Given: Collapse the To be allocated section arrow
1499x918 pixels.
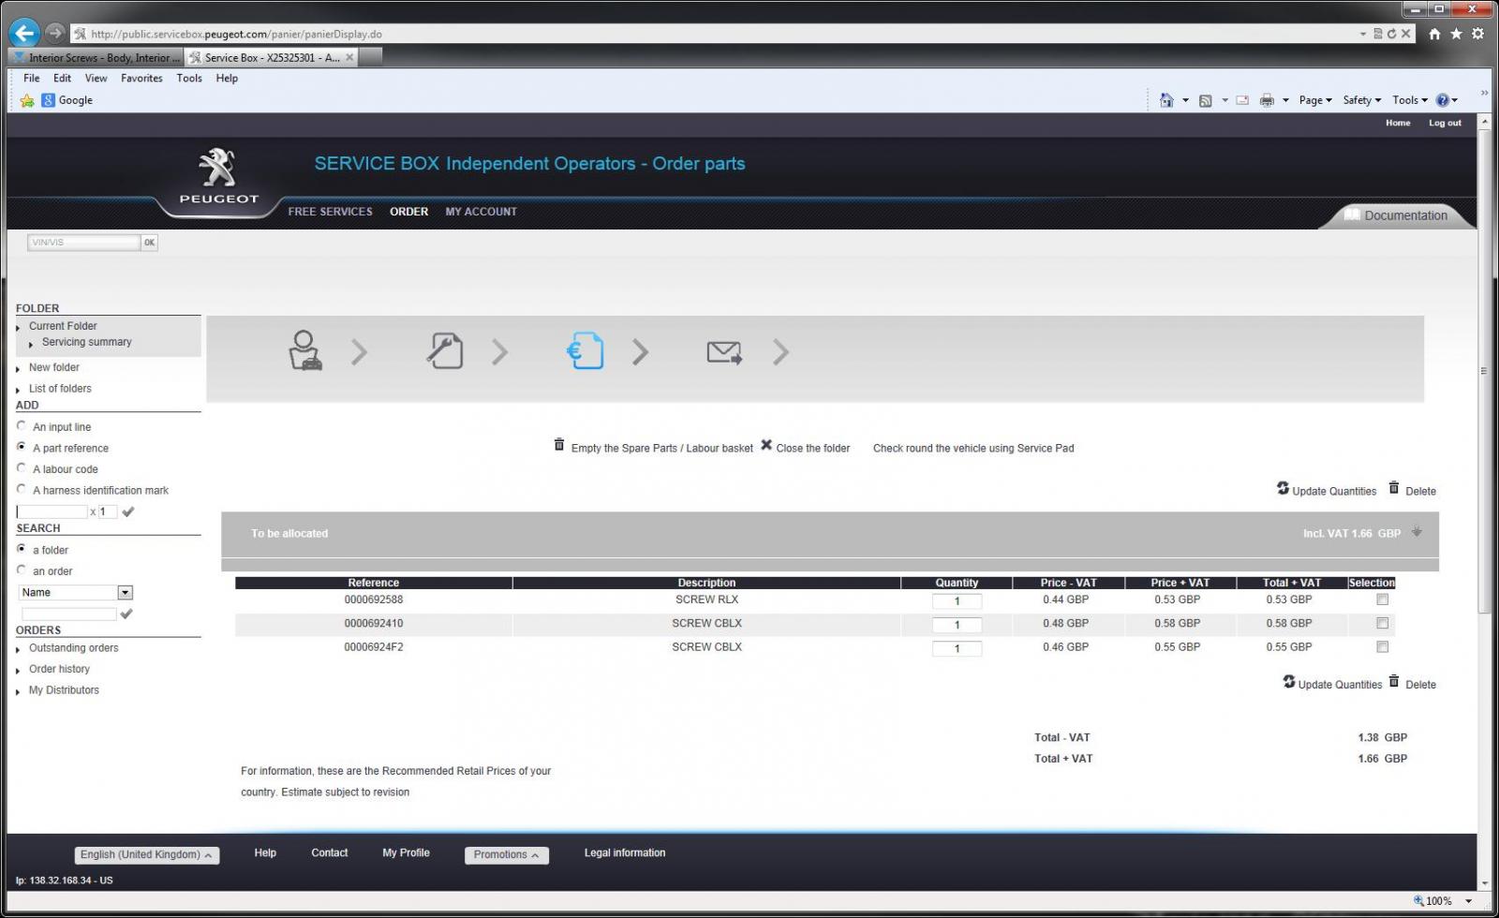Looking at the screenshot, I should tap(1417, 531).
